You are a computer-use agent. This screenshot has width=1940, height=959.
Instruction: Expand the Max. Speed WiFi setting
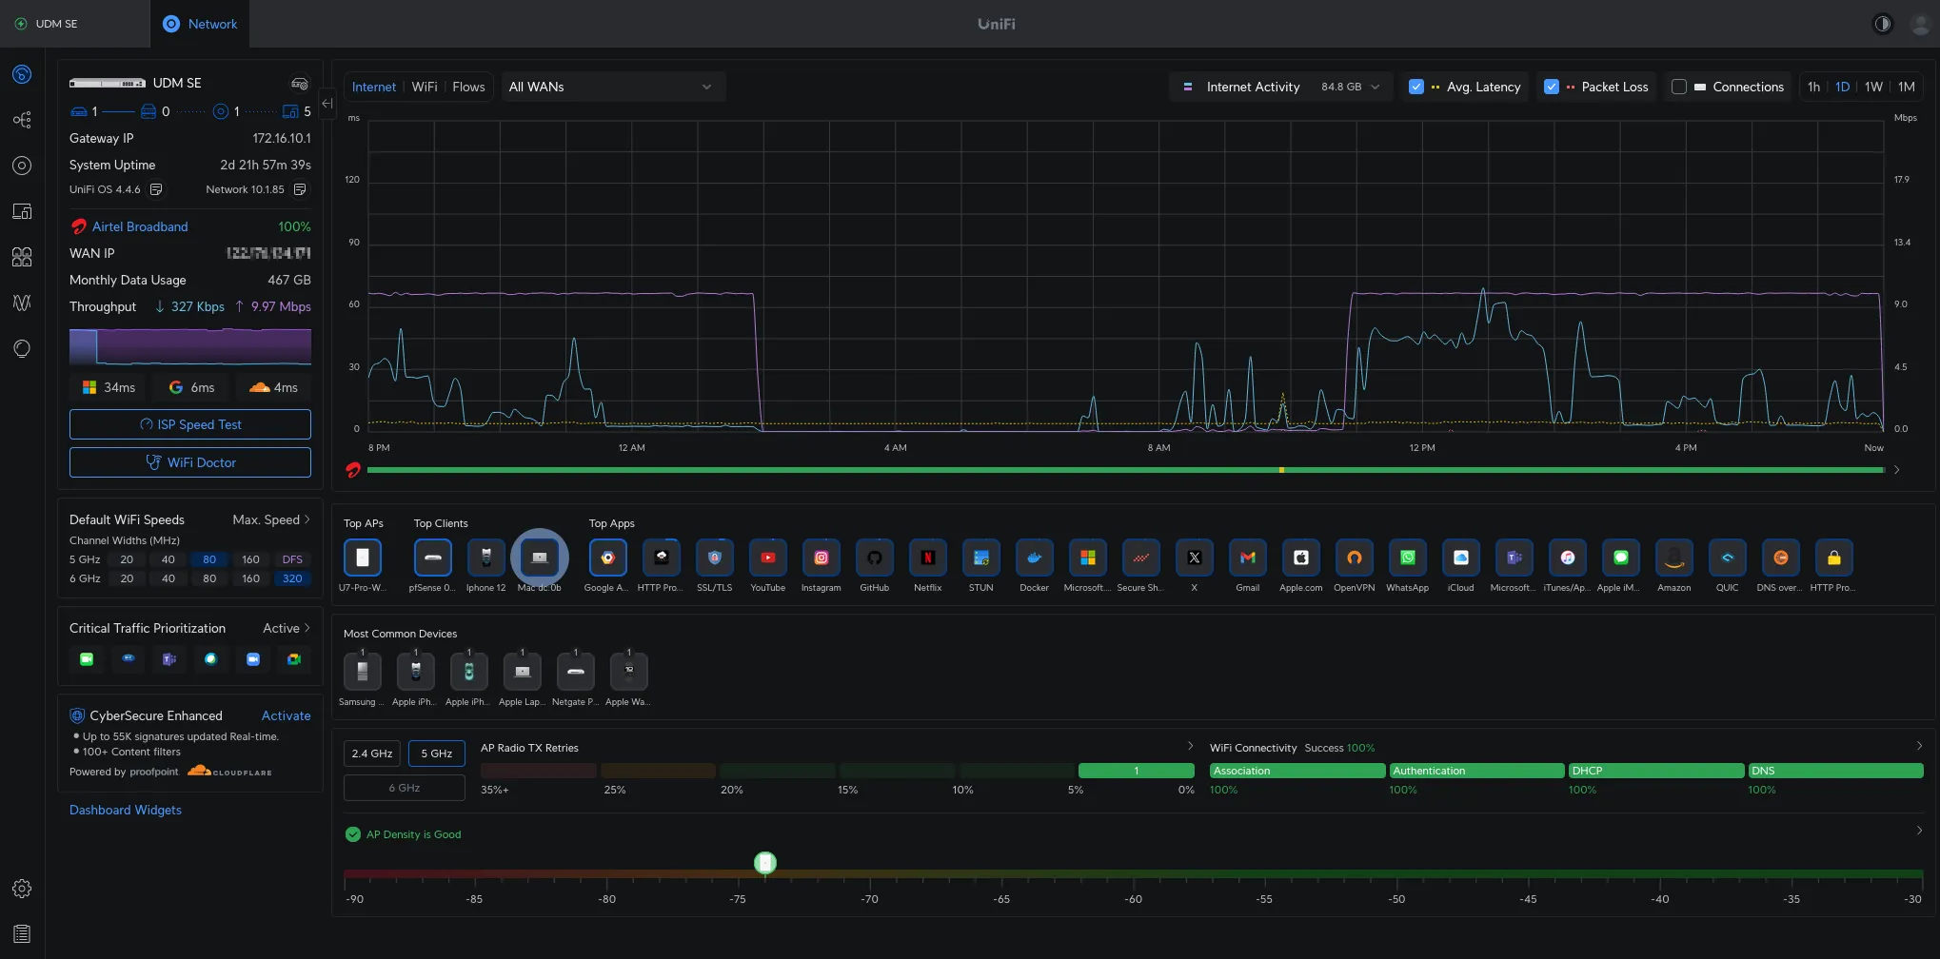[271, 519]
